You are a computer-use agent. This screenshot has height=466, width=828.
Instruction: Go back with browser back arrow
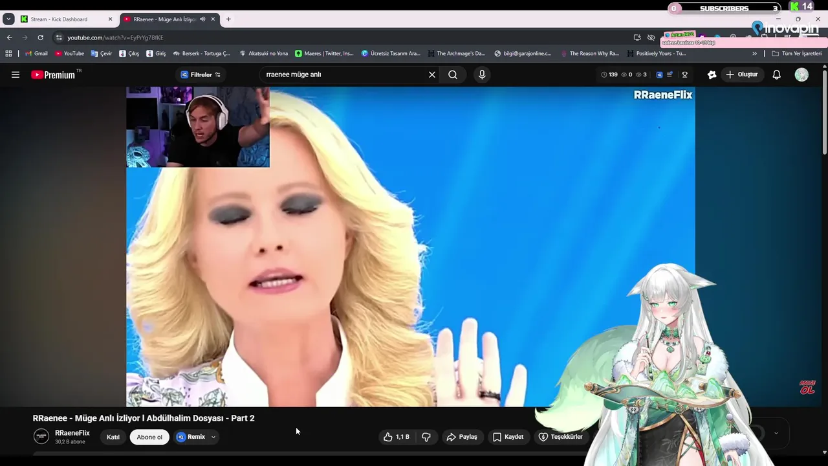[9, 38]
